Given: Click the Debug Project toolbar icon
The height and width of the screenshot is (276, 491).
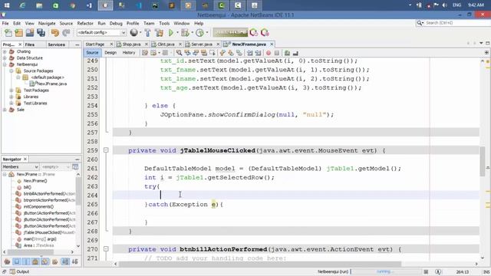Looking at the screenshot, I should pos(185,32).
